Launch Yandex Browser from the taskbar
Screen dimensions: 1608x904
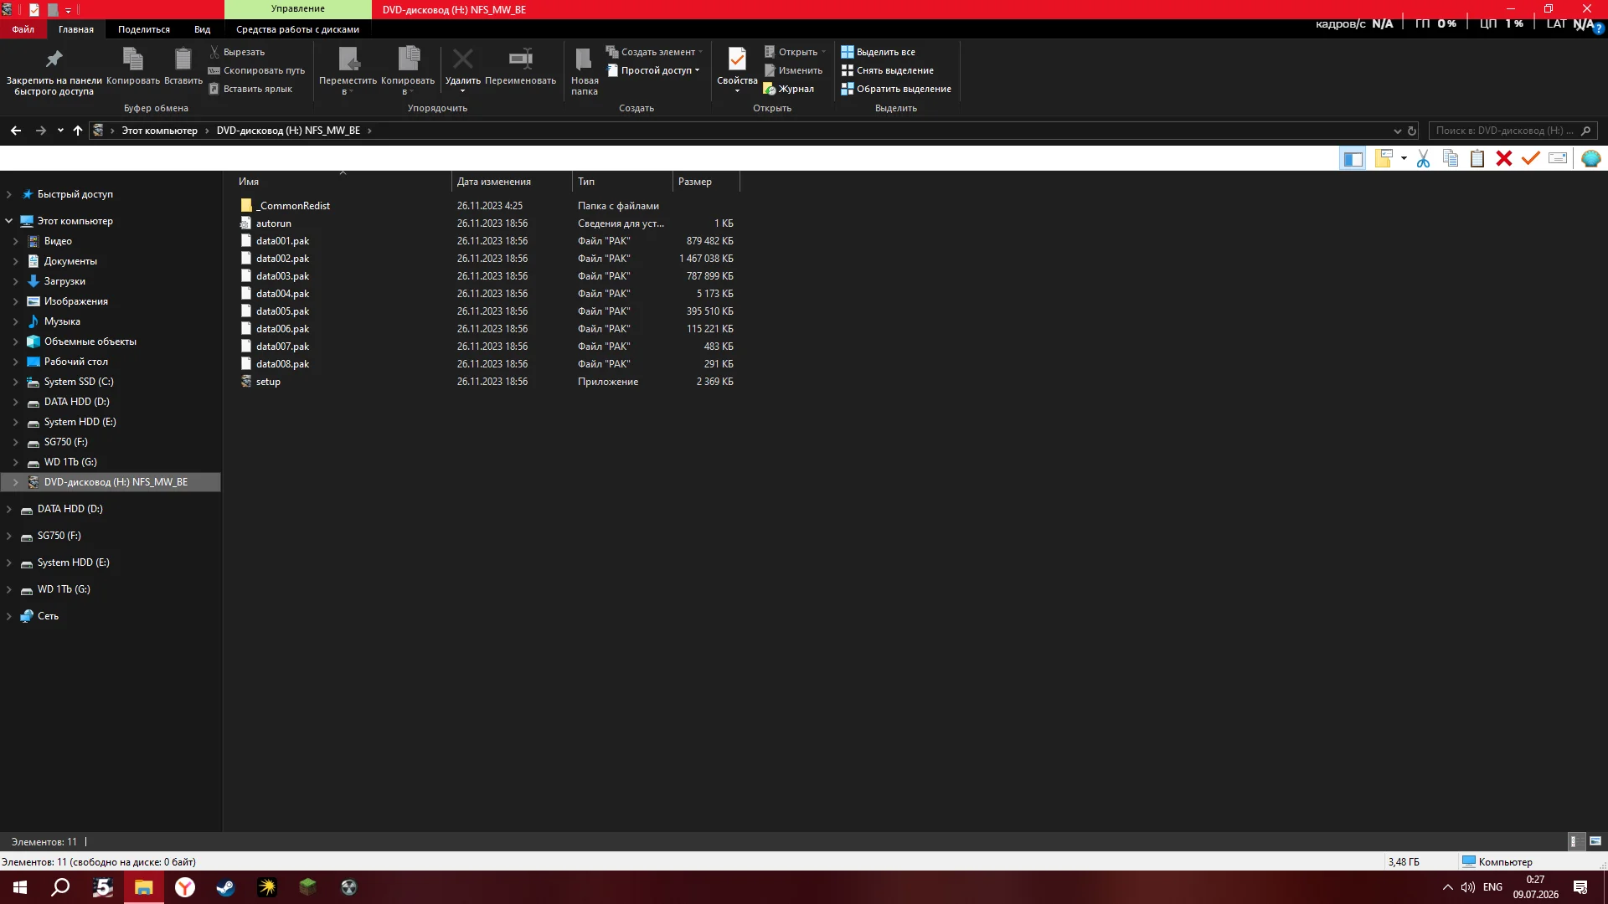pyautogui.click(x=185, y=887)
